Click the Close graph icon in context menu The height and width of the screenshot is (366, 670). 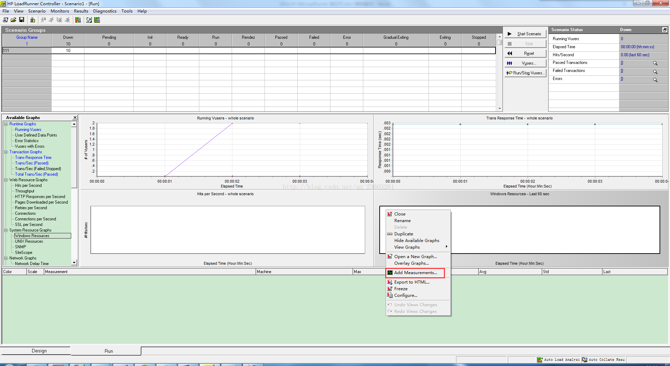pos(390,214)
